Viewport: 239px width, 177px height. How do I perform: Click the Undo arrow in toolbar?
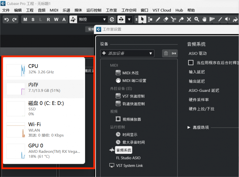pos(7,20)
